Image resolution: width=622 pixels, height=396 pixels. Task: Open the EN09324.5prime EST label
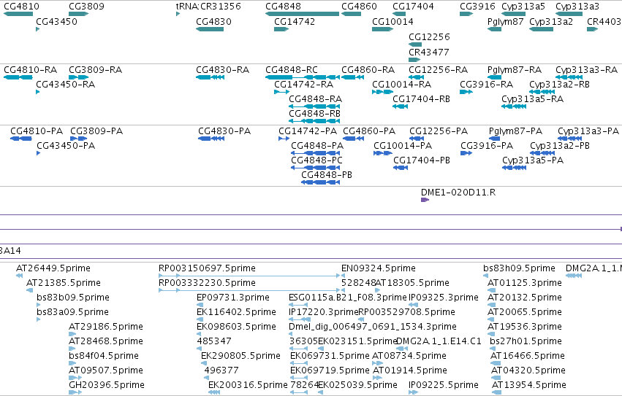click(379, 268)
